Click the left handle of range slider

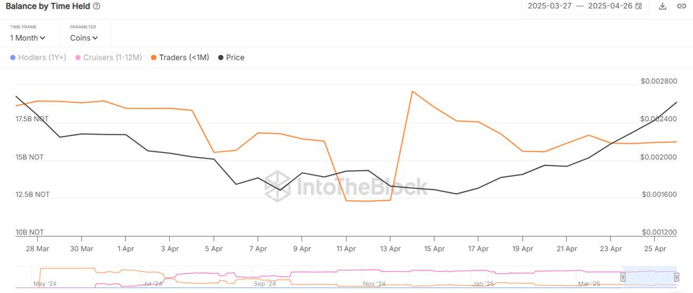(623, 277)
